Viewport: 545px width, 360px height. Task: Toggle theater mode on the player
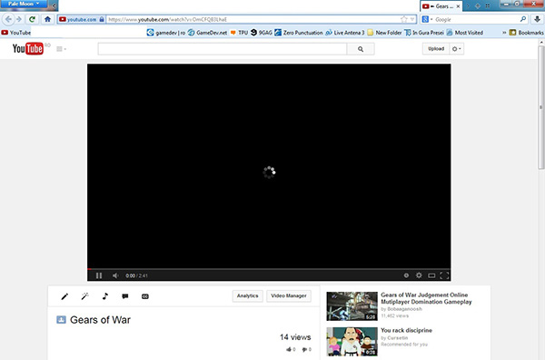coord(431,275)
